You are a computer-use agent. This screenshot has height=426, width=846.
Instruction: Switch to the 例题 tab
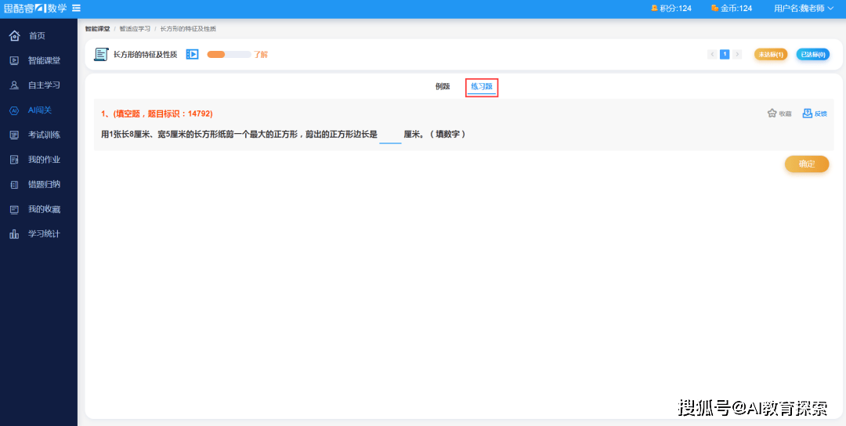point(443,86)
